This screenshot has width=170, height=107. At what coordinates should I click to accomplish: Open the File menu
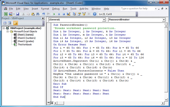(x=11, y=9)
